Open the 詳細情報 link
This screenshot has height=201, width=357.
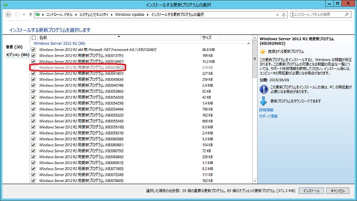266,110
